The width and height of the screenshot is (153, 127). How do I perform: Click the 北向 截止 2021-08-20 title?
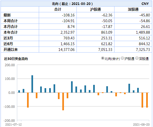pyautogui.click(x=72, y=4)
